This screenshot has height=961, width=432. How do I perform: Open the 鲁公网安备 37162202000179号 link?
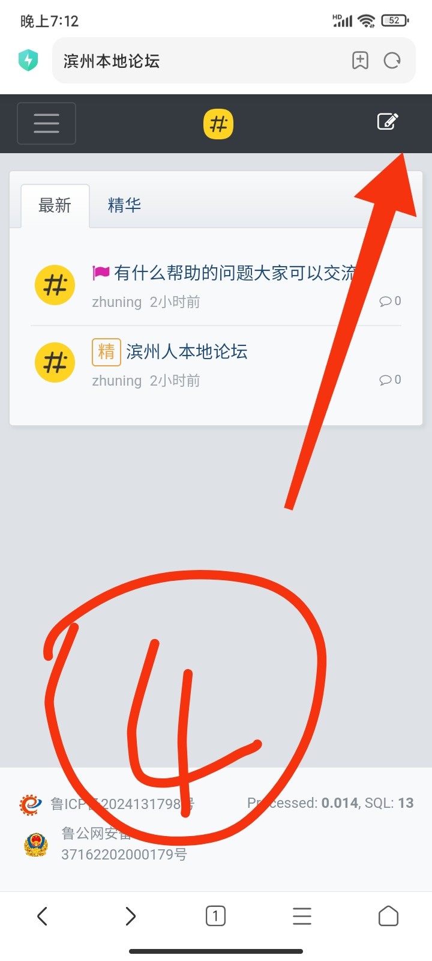coord(124,844)
